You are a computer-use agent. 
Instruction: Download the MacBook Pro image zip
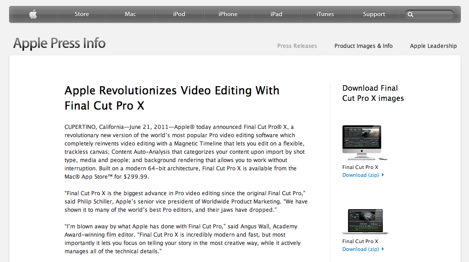pos(361,249)
